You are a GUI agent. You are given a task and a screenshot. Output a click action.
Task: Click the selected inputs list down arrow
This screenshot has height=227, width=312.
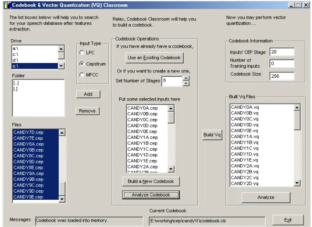pyautogui.click(x=171, y=169)
